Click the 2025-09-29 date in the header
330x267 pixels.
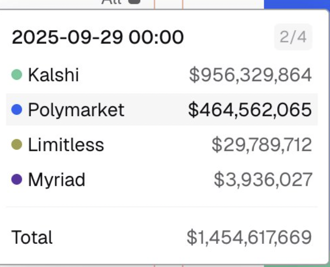(x=64, y=38)
